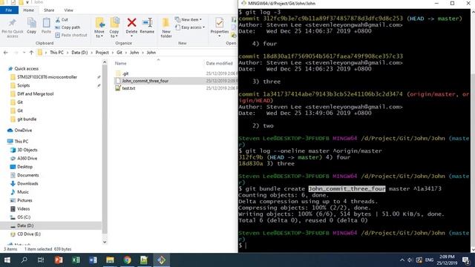The height and width of the screenshot is (267, 475).
Task: Sort by the Date modified column header
Action: coord(220,63)
